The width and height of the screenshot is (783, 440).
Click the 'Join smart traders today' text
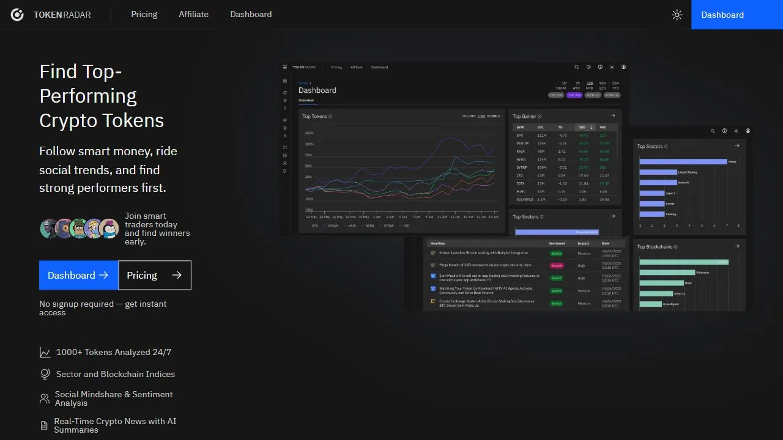point(157,229)
